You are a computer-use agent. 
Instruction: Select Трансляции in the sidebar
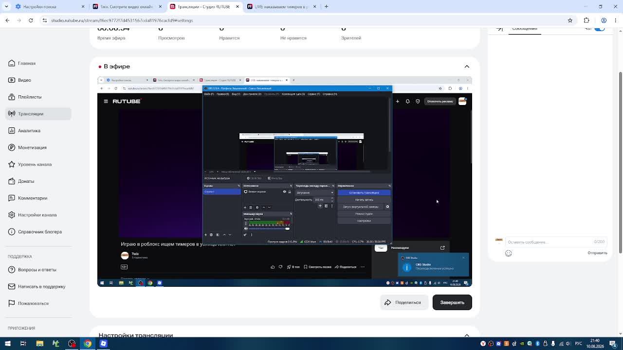coord(38,114)
